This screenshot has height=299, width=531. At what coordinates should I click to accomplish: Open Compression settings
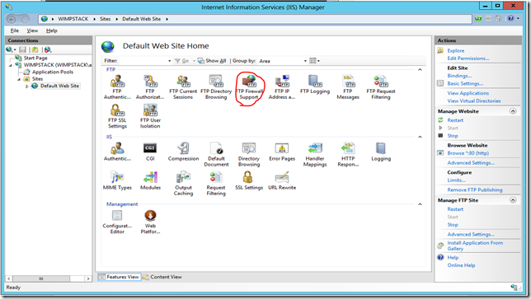pyautogui.click(x=183, y=152)
